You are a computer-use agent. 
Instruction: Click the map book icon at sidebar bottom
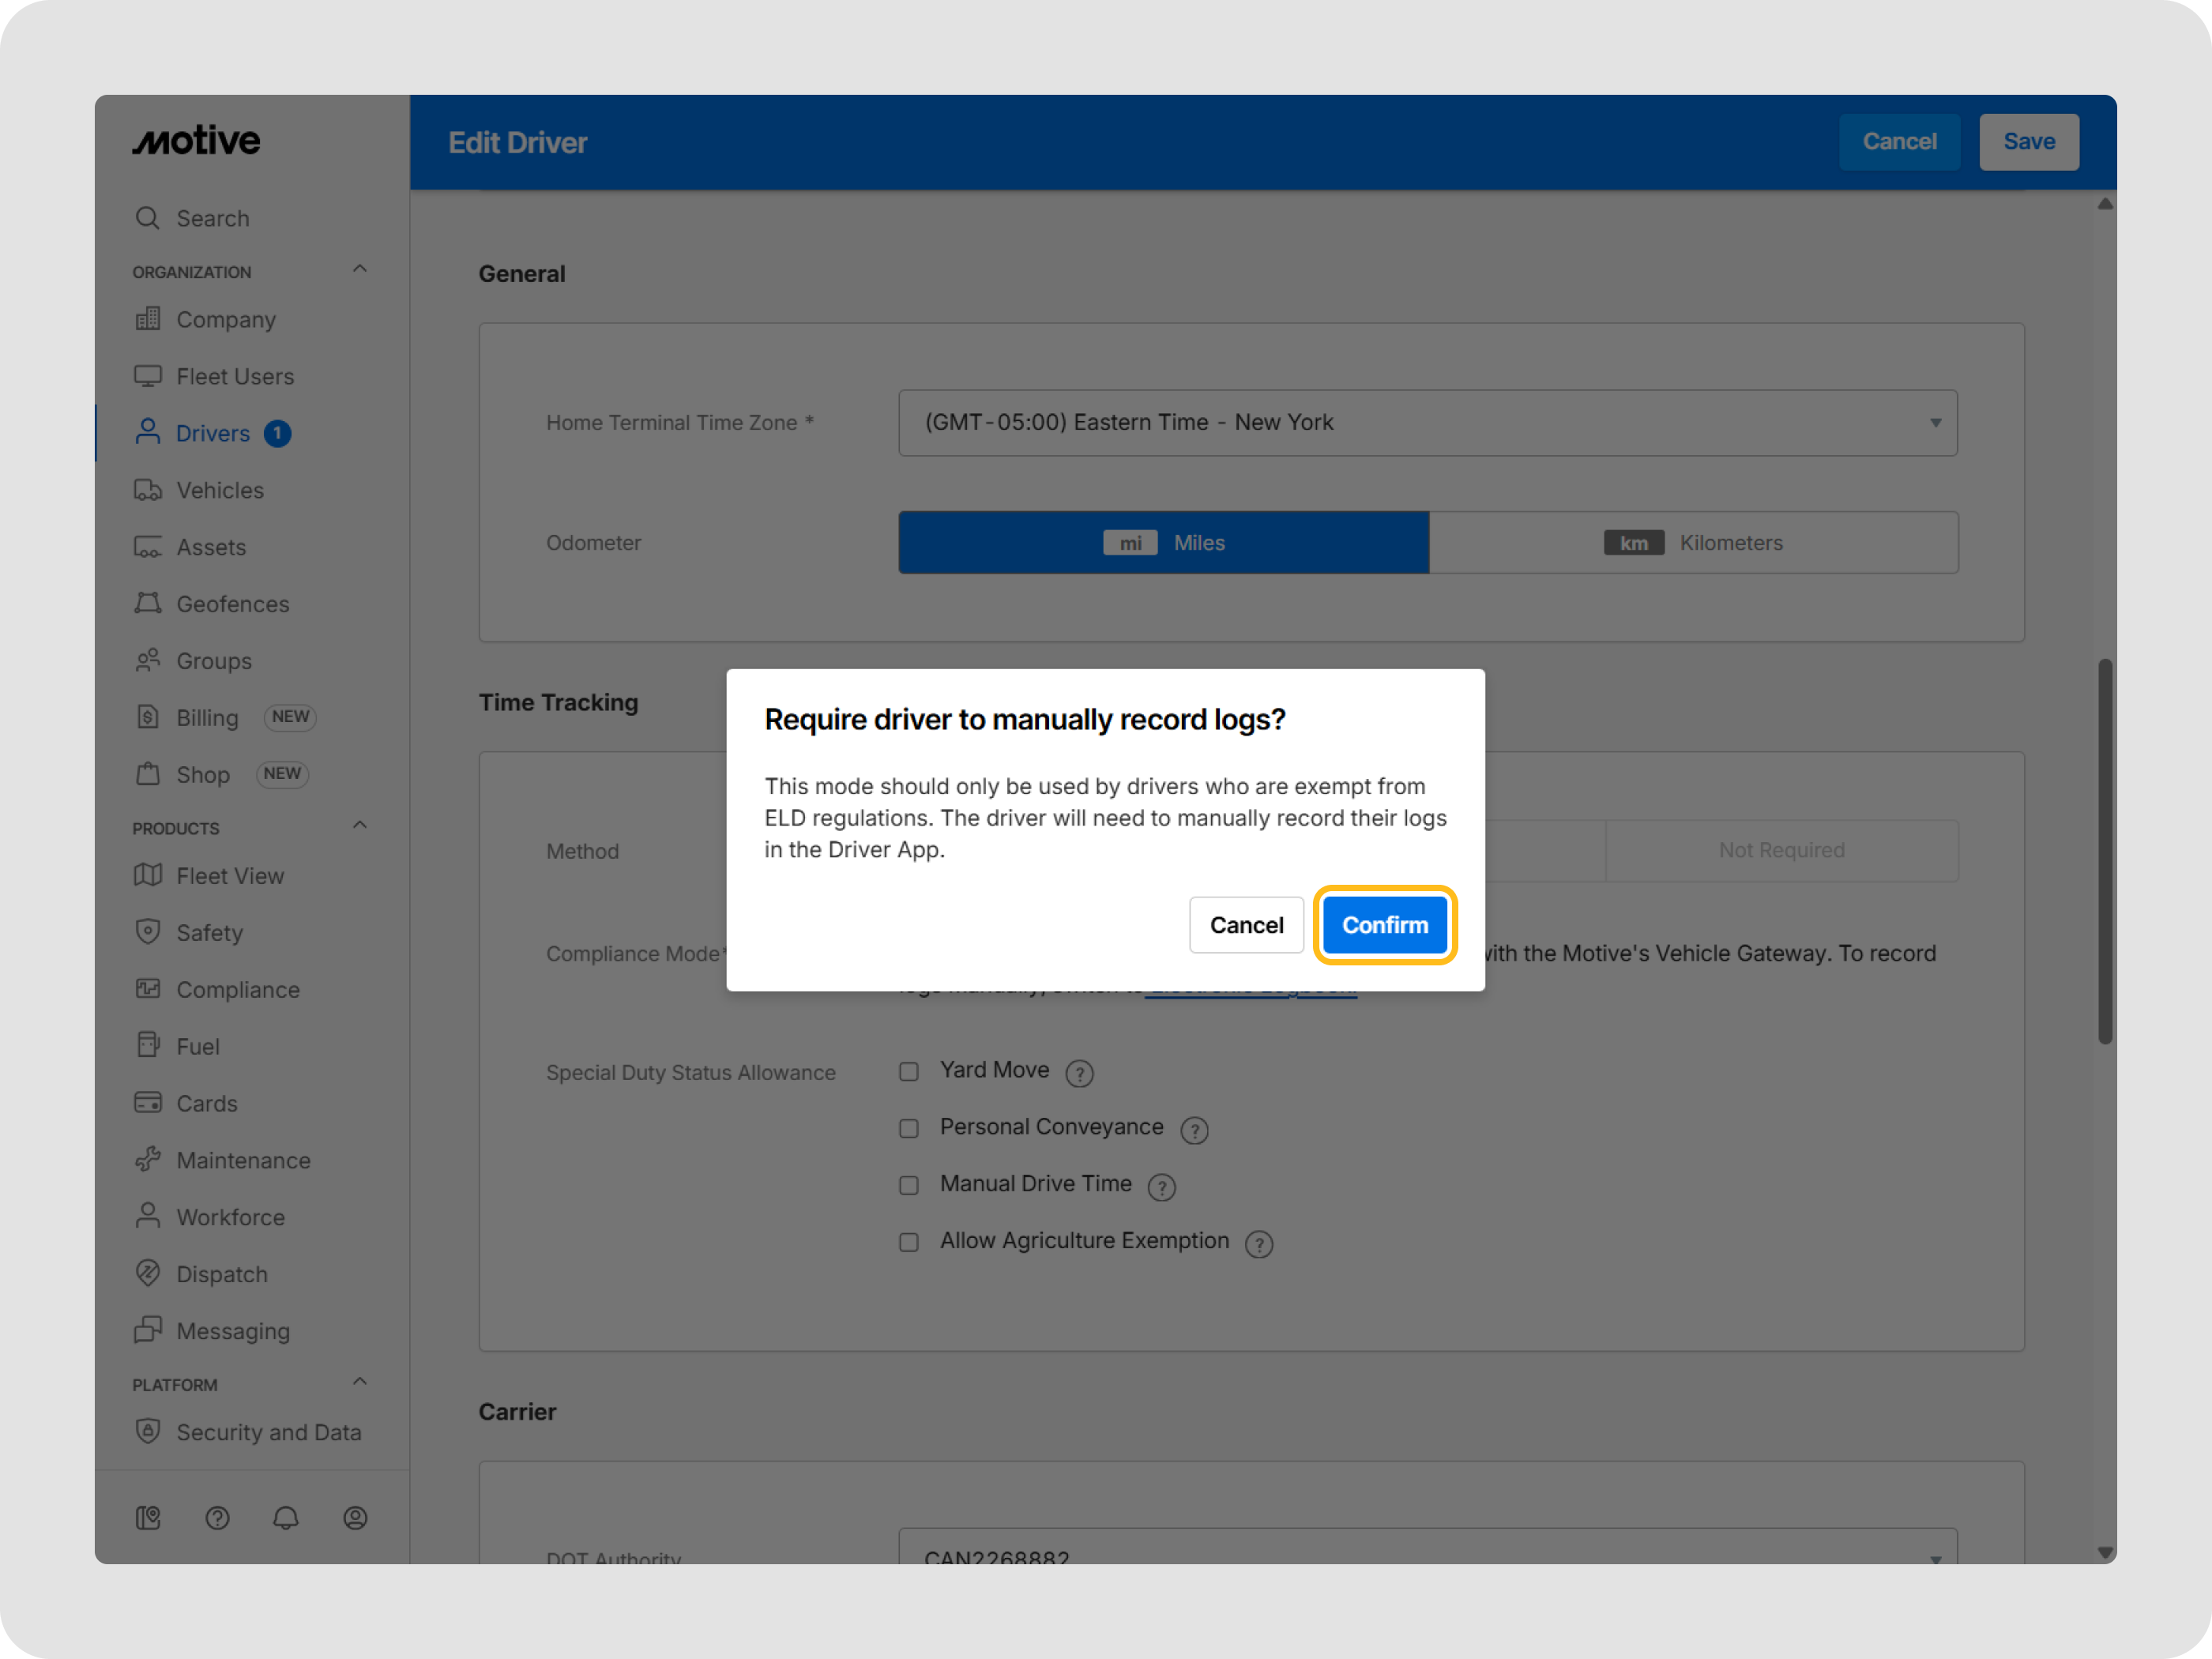(148, 1517)
